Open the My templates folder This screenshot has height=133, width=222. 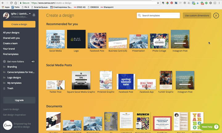pos(14,83)
